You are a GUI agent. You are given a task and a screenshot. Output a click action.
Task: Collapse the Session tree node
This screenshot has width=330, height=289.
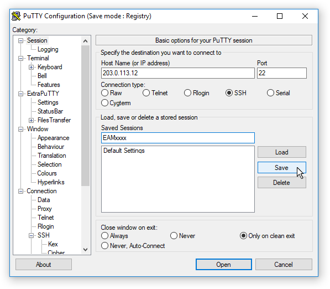pyautogui.click(x=20, y=40)
